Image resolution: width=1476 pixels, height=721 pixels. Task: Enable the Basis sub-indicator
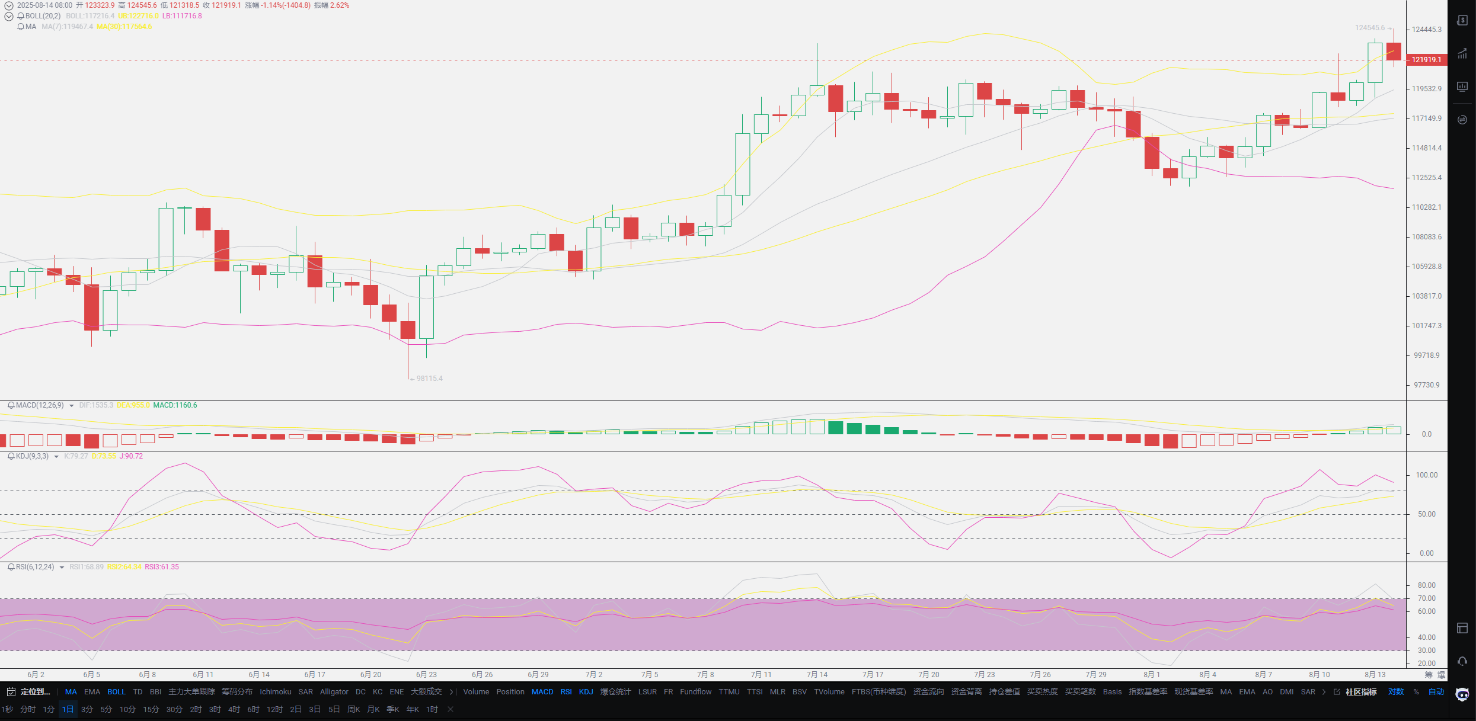[1112, 692]
